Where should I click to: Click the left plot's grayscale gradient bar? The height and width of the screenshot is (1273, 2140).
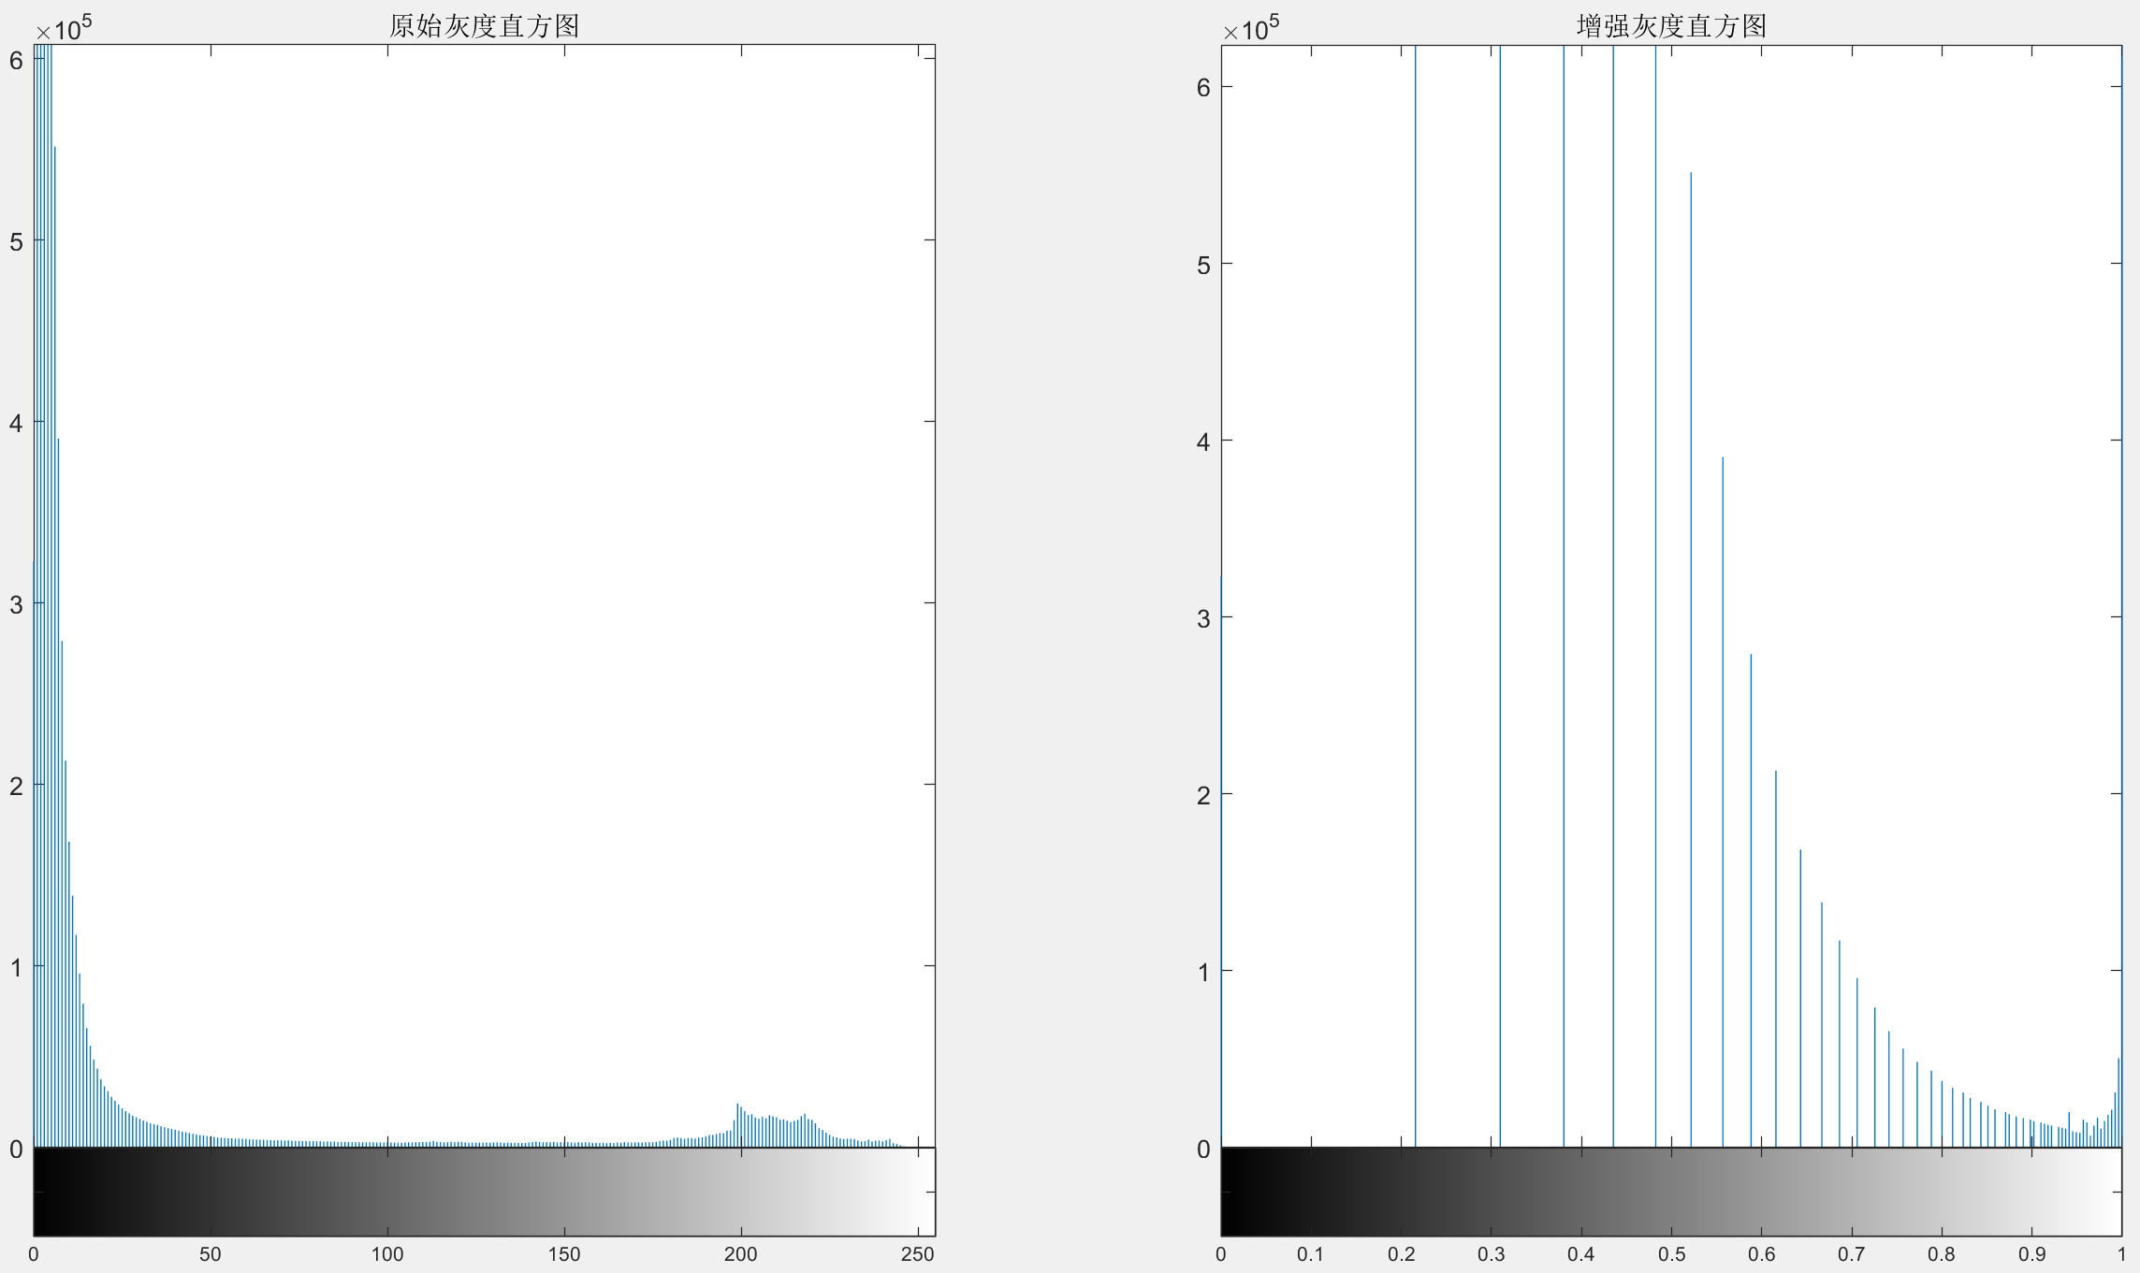click(x=484, y=1192)
